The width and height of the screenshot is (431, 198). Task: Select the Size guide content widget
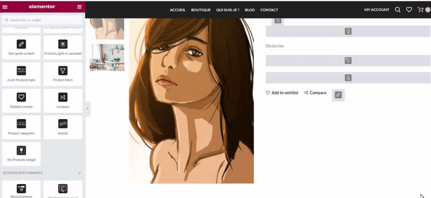[x=21, y=47]
